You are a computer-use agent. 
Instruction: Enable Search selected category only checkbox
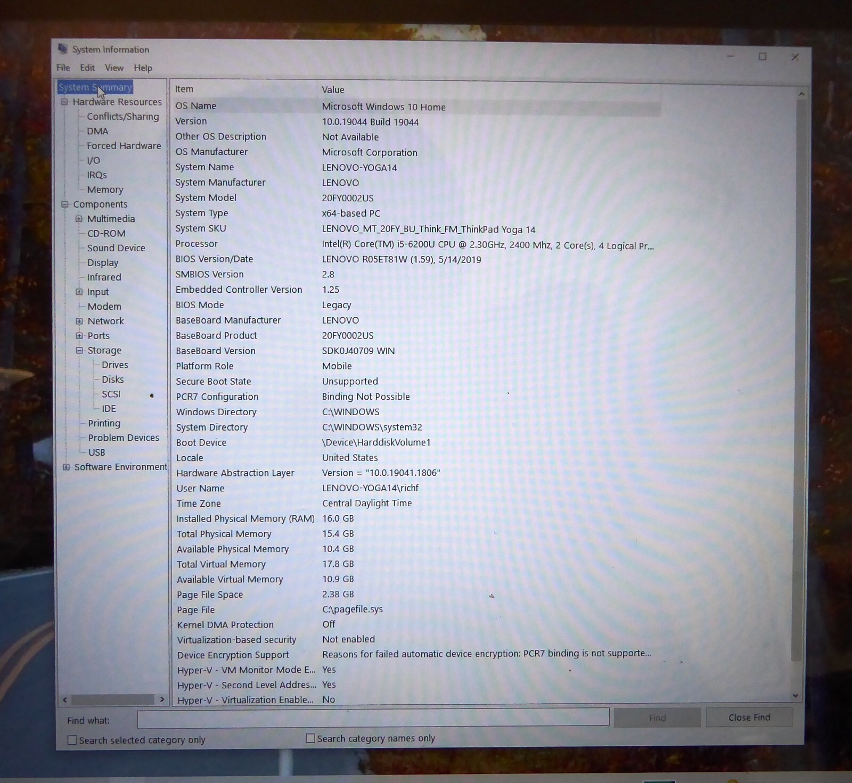pos(72,740)
